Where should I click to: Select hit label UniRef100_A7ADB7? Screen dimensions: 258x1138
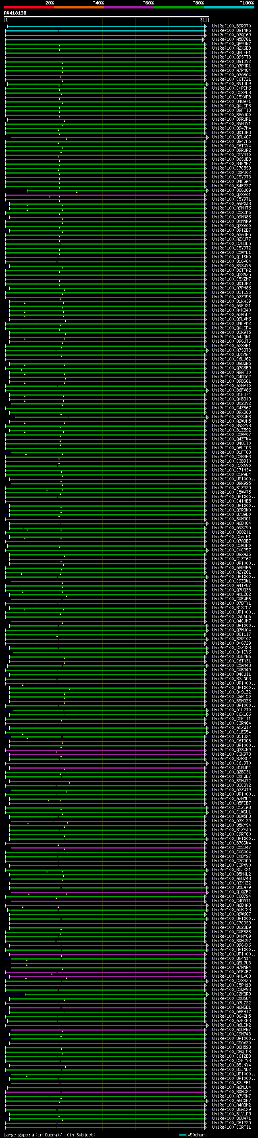pyautogui.click(x=231, y=541)
